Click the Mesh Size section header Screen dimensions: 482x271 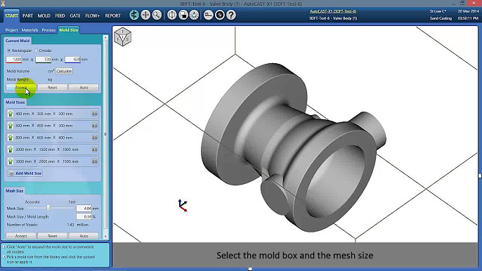pyautogui.click(x=15, y=191)
